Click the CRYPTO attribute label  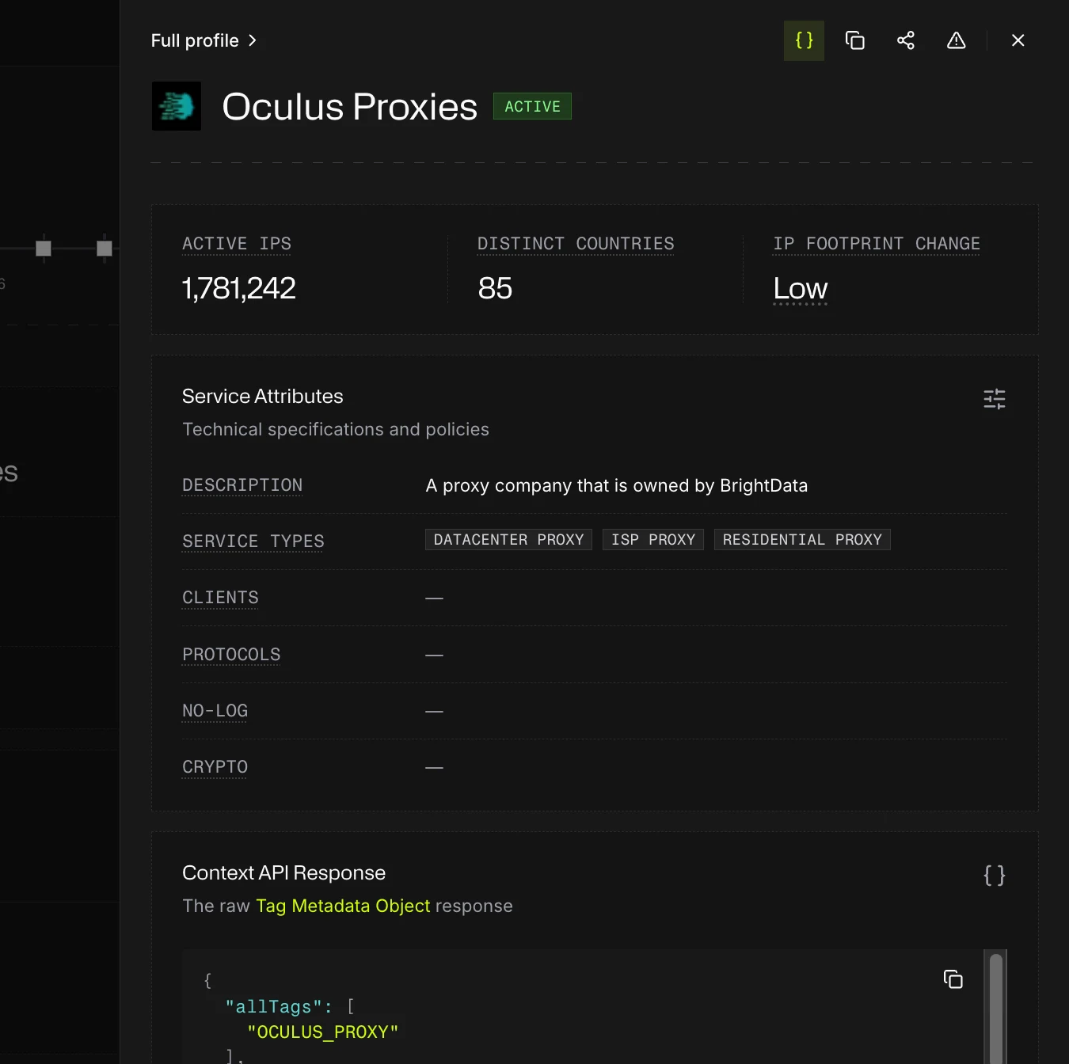(215, 767)
